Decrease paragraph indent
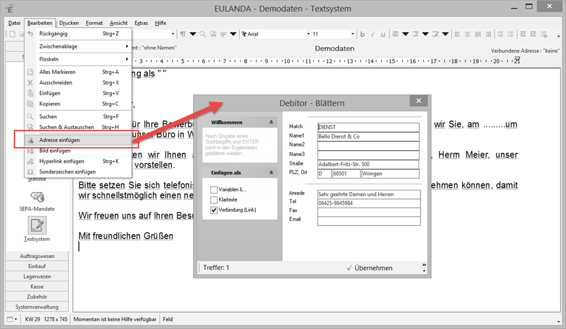The image size is (566, 329). tap(533, 34)
